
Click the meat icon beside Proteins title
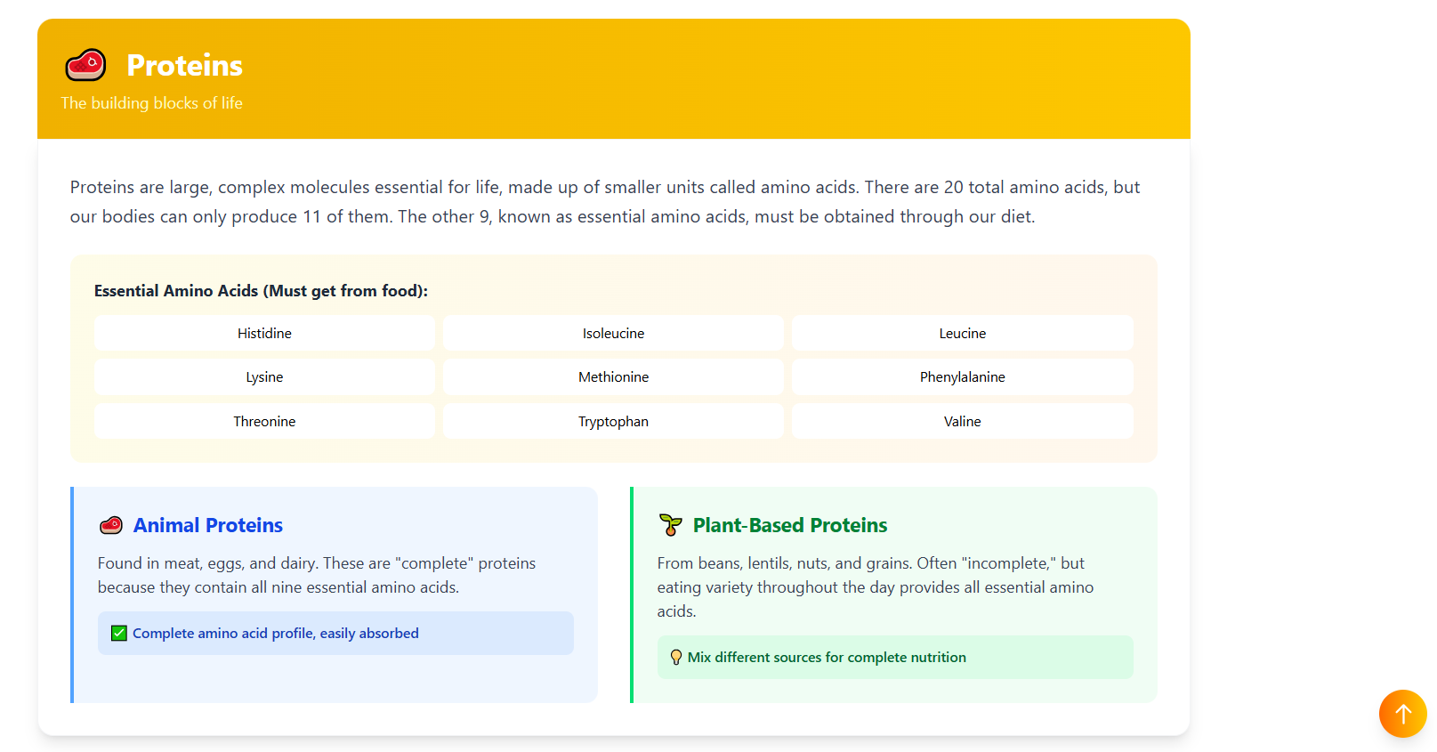[x=85, y=65]
